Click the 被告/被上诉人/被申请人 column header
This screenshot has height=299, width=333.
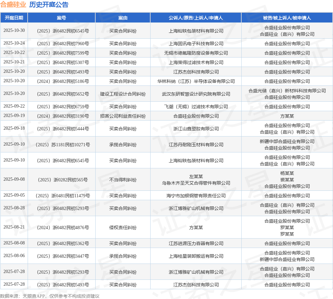287,18
